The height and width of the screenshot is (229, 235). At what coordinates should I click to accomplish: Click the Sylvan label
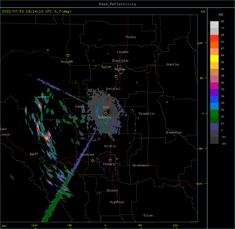coord(106,67)
